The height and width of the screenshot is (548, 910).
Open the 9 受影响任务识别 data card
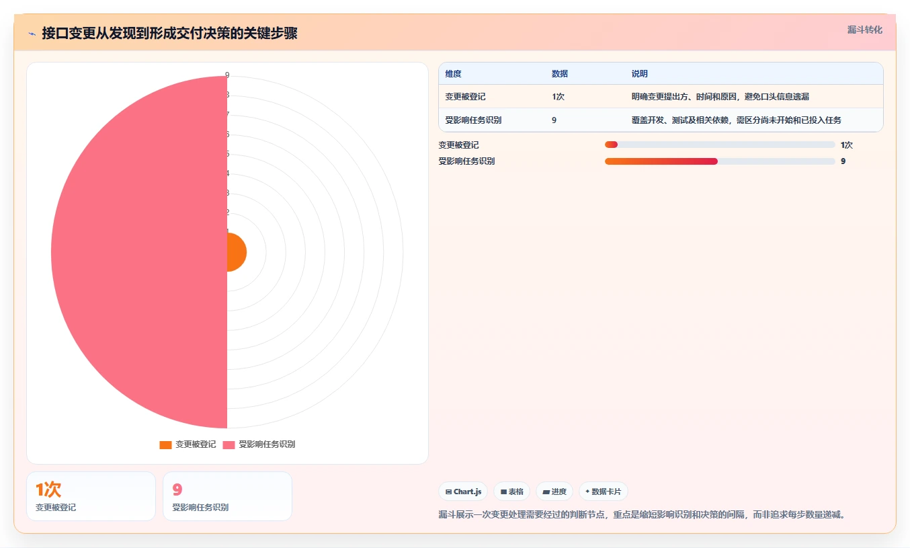227,496
